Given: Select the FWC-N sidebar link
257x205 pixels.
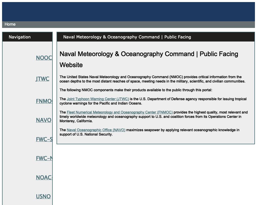Looking at the screenshot, I should point(44,158).
